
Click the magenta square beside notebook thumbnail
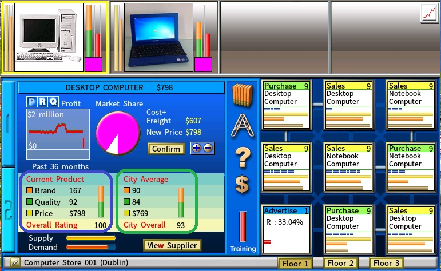203,65
